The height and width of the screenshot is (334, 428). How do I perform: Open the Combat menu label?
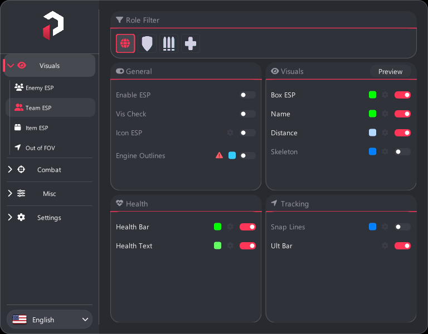[x=49, y=170]
